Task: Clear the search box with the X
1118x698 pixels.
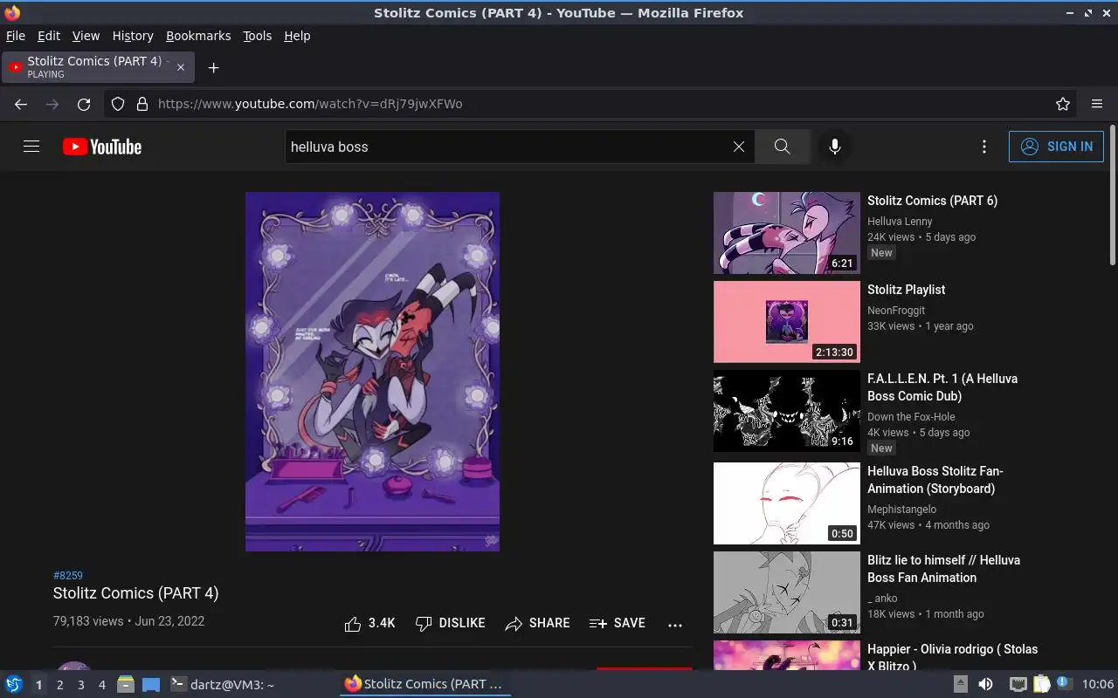Action: (x=739, y=147)
